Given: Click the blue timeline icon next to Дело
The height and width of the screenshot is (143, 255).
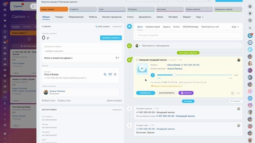Looking at the screenshot, I should pos(129,26).
